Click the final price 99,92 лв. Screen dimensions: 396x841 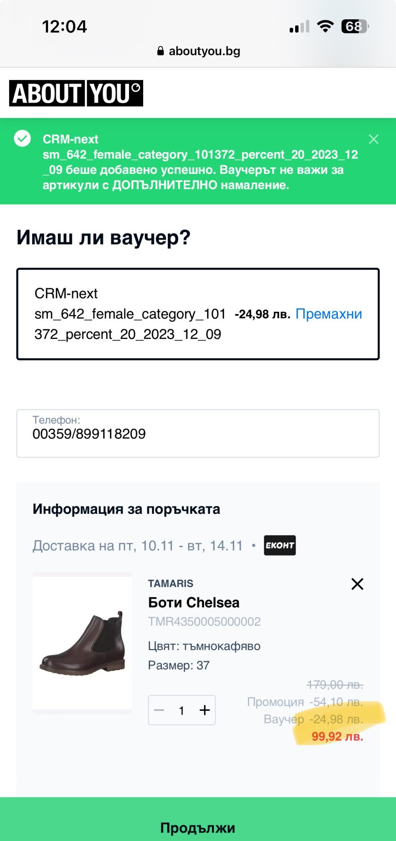[x=337, y=736]
